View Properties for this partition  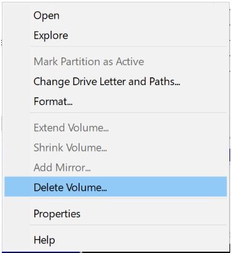(x=116, y=214)
